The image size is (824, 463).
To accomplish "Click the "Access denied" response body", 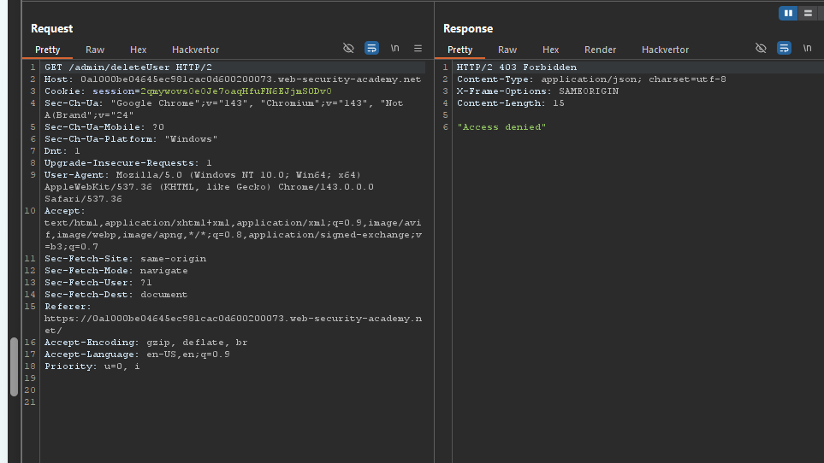I will [501, 127].
